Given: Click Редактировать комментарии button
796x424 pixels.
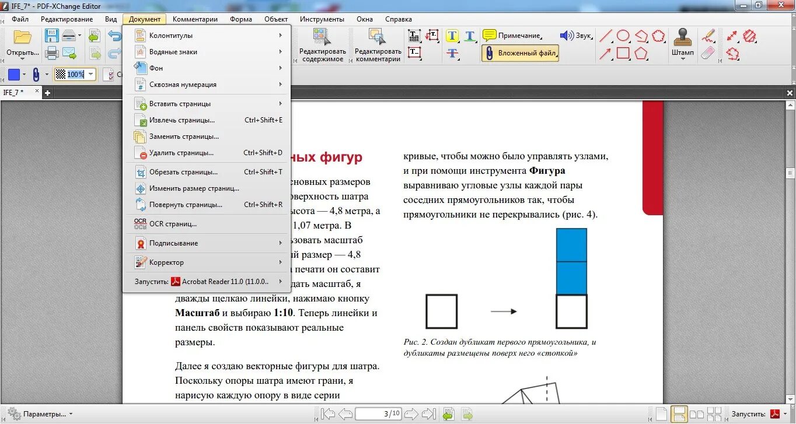Looking at the screenshot, I should pyautogui.click(x=378, y=45).
